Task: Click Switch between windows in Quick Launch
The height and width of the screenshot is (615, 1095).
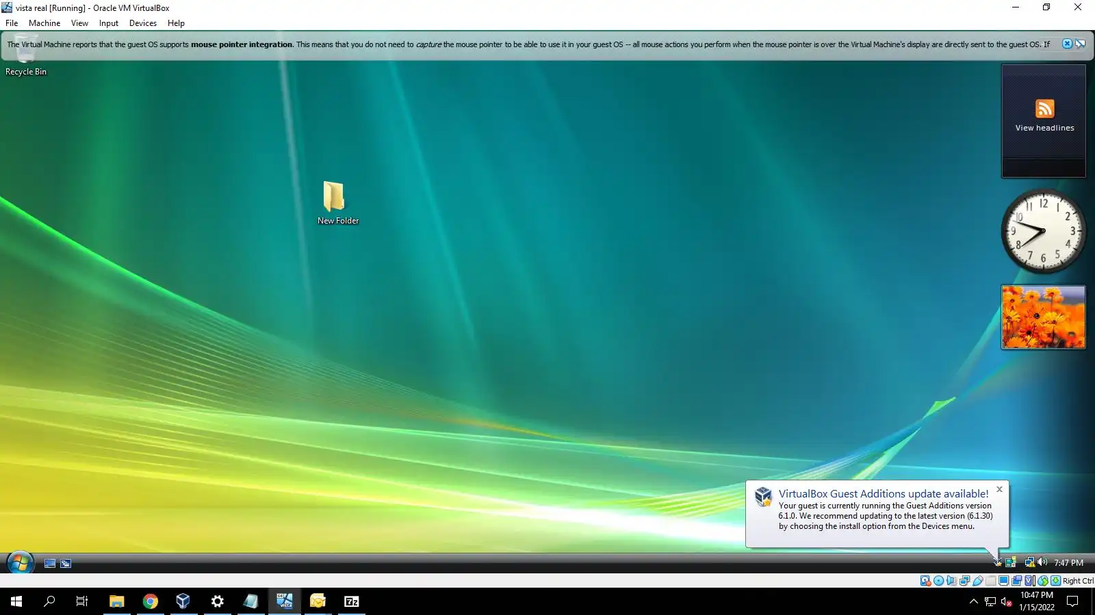Action: [66, 564]
